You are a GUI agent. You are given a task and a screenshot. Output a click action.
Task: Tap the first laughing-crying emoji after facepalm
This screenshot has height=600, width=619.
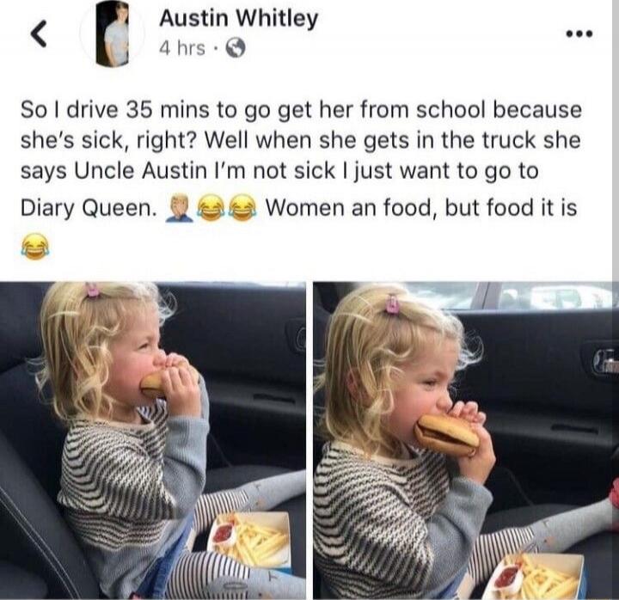point(211,208)
